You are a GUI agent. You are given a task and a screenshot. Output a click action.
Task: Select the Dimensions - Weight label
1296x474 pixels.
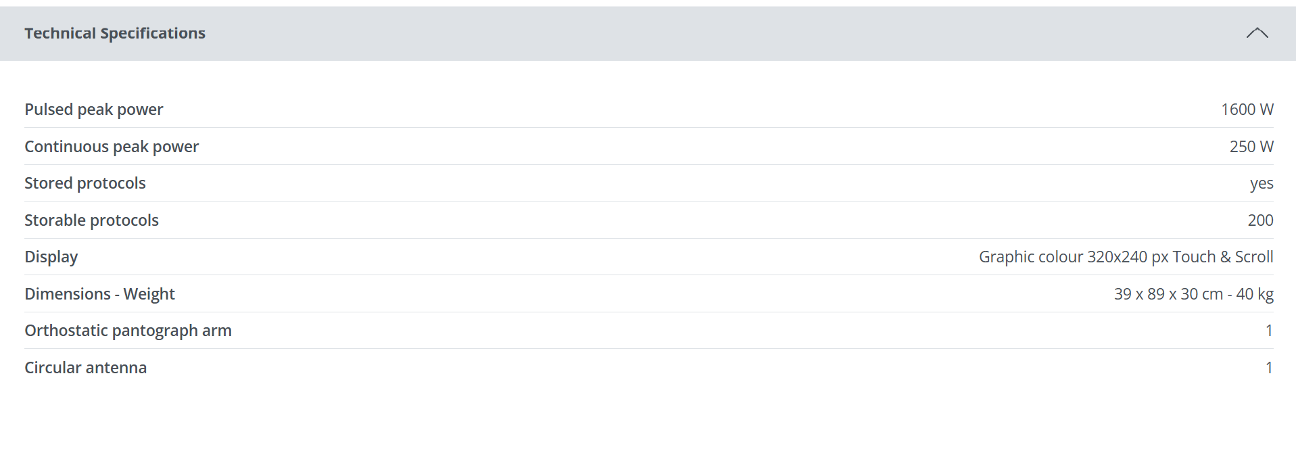[99, 294]
